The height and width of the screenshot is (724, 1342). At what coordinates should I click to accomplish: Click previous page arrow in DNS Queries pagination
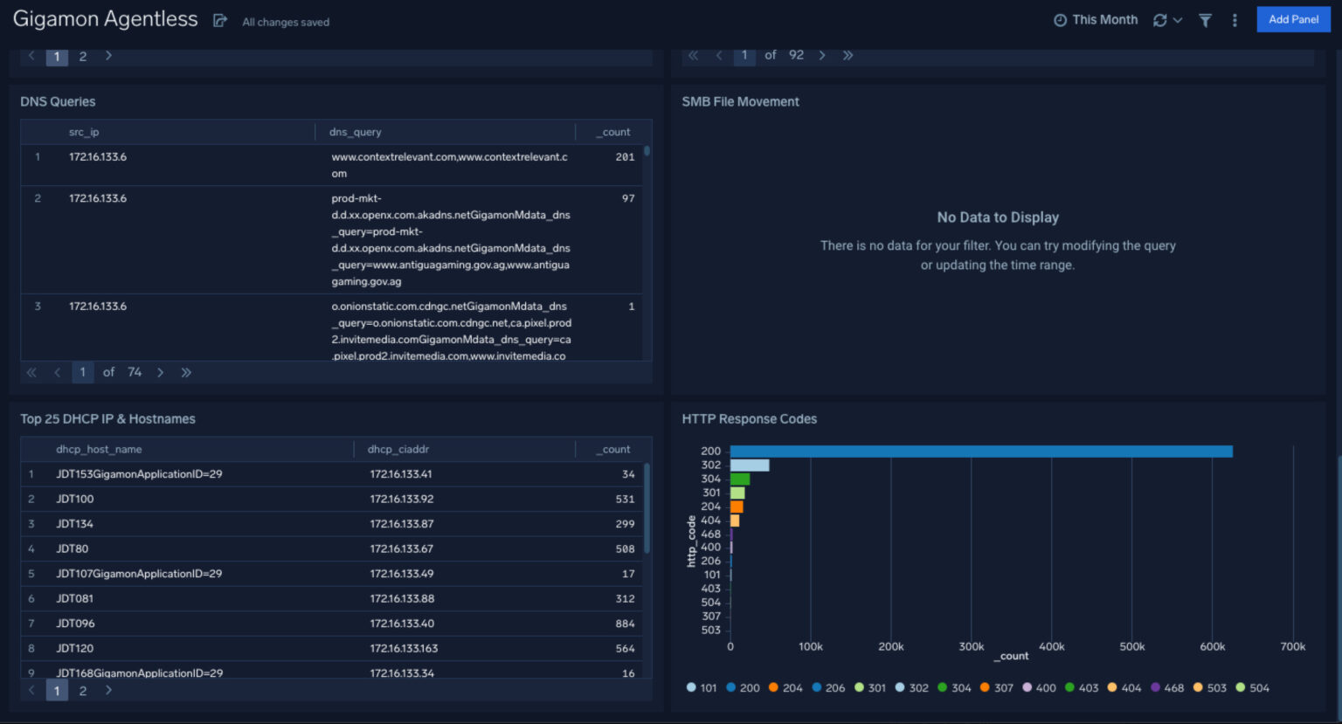point(57,372)
